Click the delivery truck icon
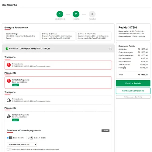This screenshot has width=152, height=152. point(9,100)
